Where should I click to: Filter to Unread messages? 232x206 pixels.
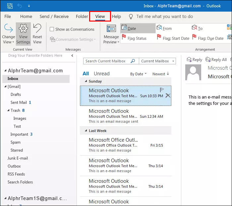tap(102, 74)
